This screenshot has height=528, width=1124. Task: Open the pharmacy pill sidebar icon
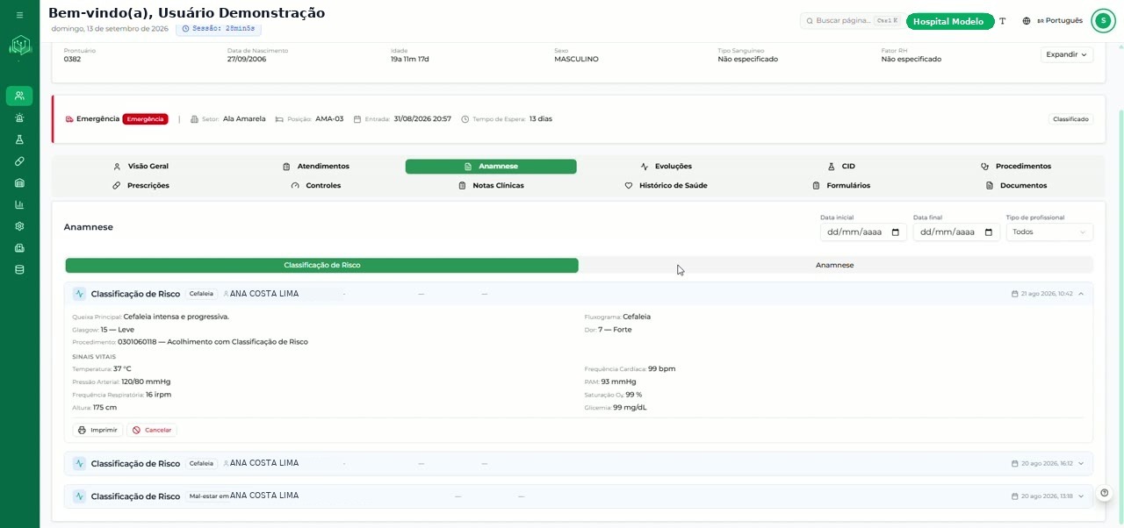[19, 161]
